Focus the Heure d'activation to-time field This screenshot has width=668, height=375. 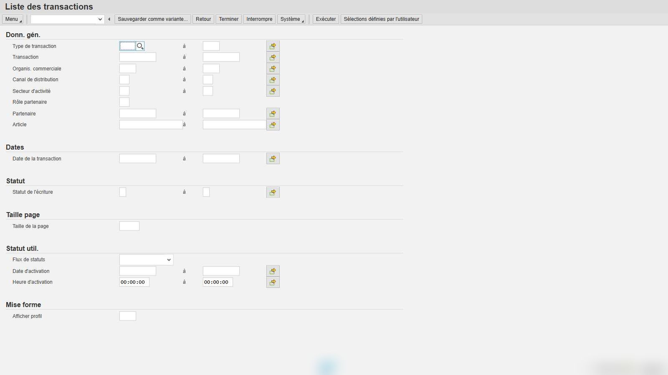(218, 282)
